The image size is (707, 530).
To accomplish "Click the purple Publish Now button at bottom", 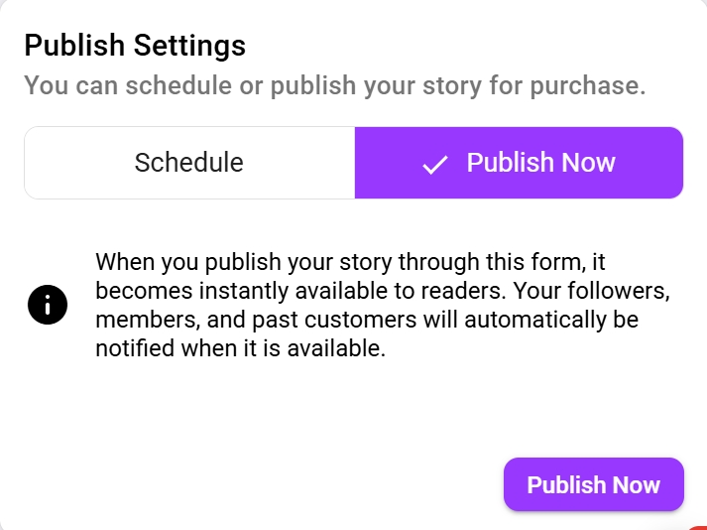I will pyautogui.click(x=593, y=484).
